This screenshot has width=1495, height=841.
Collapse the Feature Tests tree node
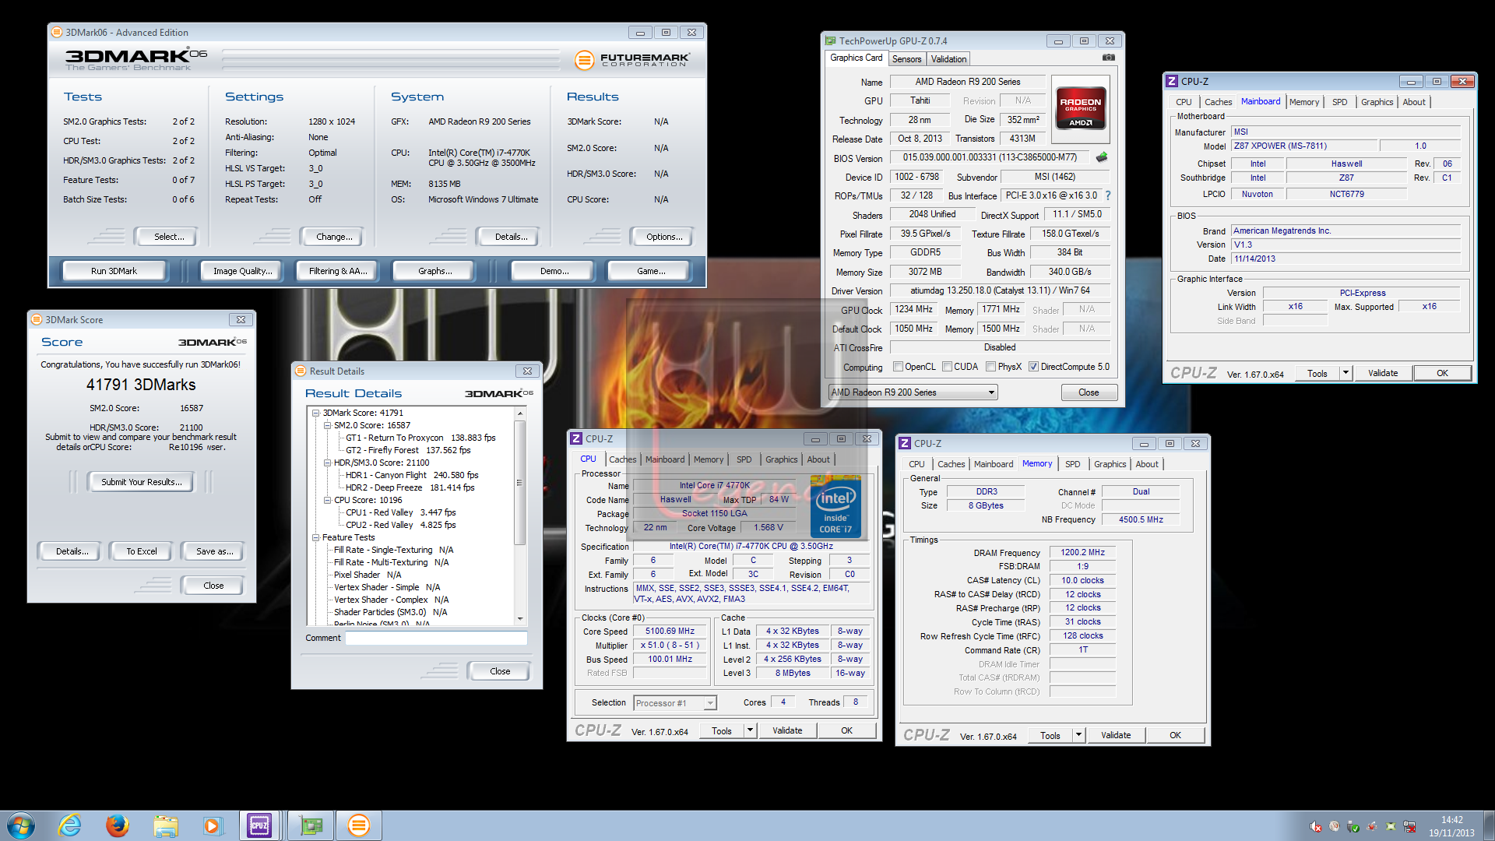click(316, 537)
